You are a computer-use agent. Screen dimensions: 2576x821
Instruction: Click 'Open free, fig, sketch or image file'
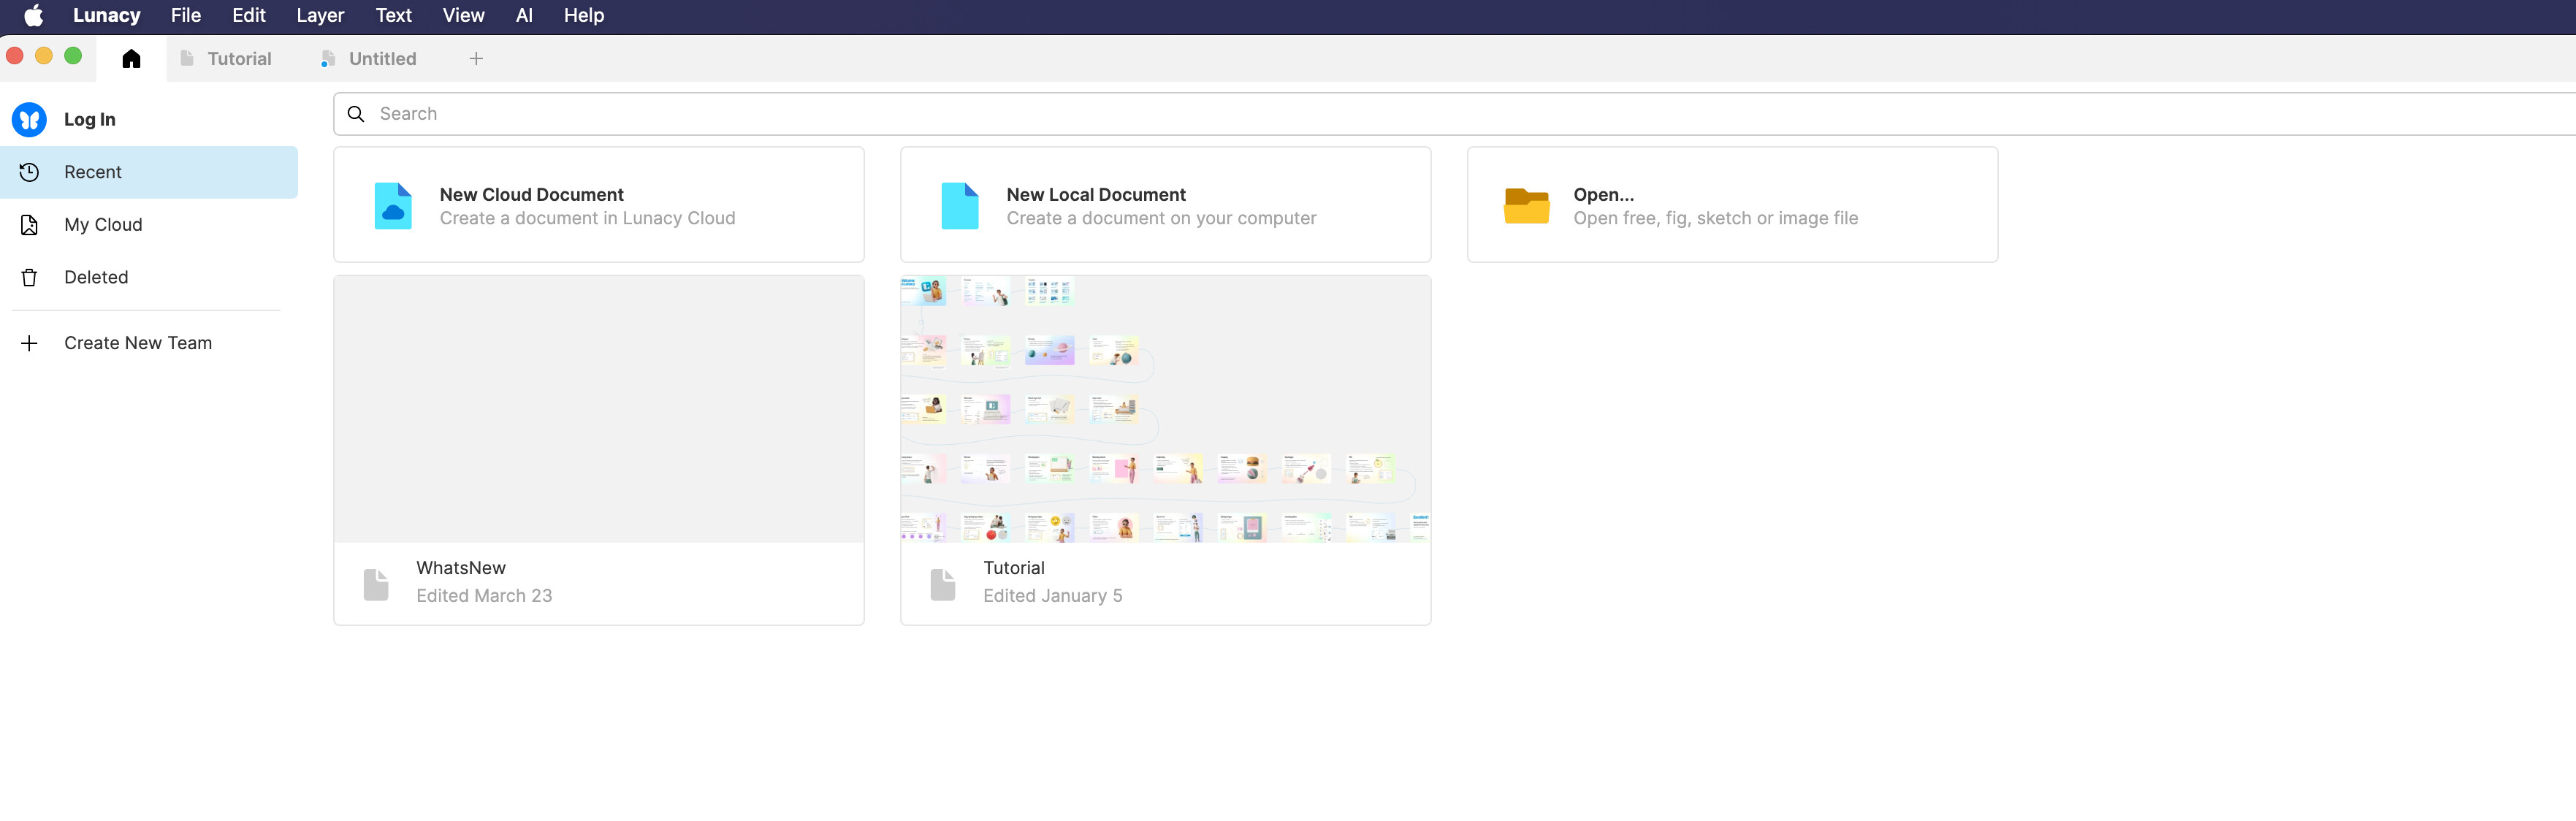click(1716, 219)
